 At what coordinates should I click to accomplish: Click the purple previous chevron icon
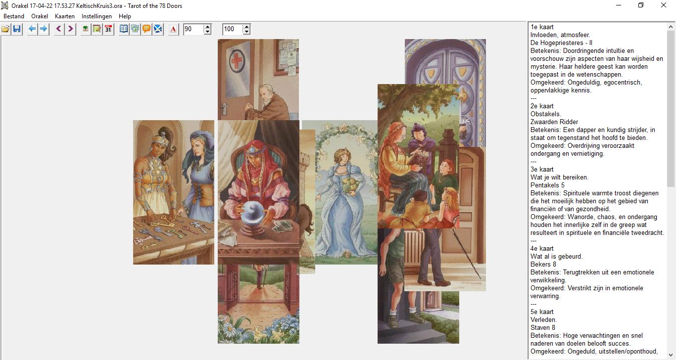(x=59, y=29)
